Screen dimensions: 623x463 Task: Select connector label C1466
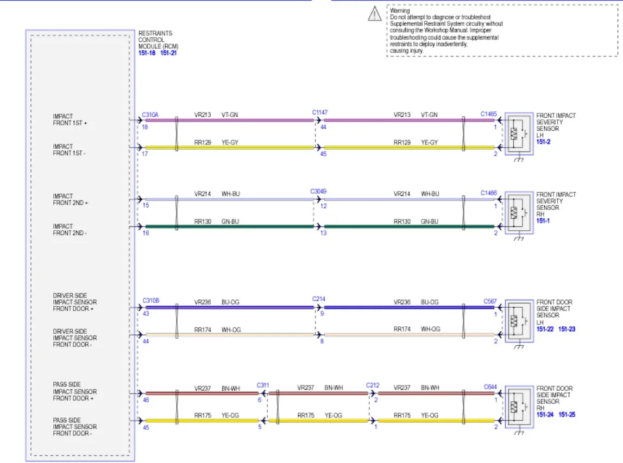point(489,193)
